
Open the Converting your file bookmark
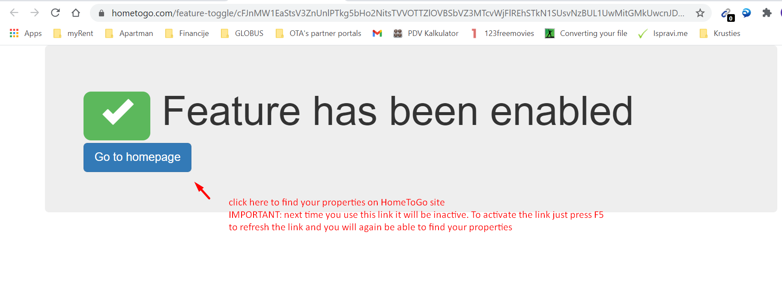click(586, 33)
